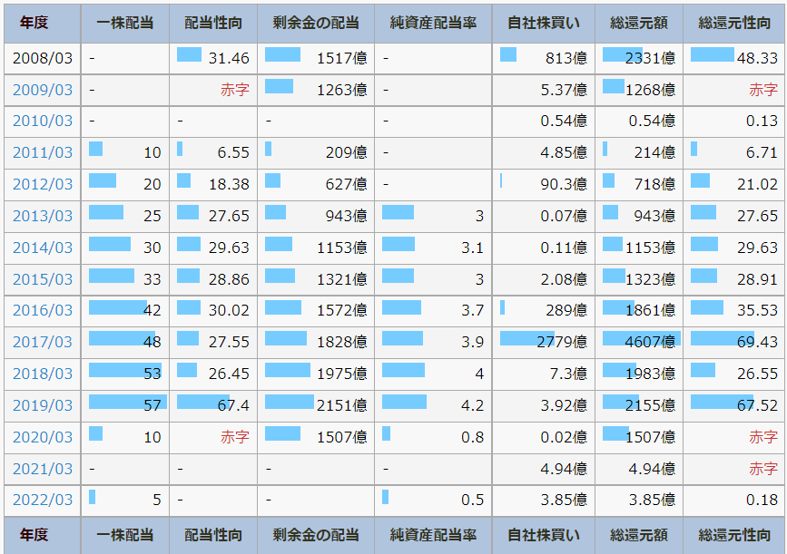787x554 pixels.
Task: Select the top 総還元額 column header
Action: pos(639,23)
